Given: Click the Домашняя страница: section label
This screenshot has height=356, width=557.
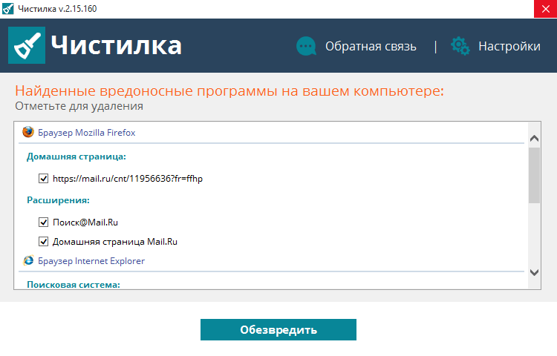Looking at the screenshot, I should click(x=76, y=156).
